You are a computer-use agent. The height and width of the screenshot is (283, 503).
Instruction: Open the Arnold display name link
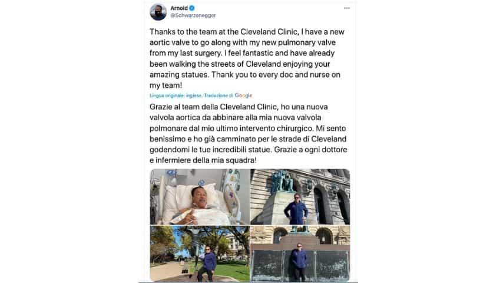tap(179, 8)
